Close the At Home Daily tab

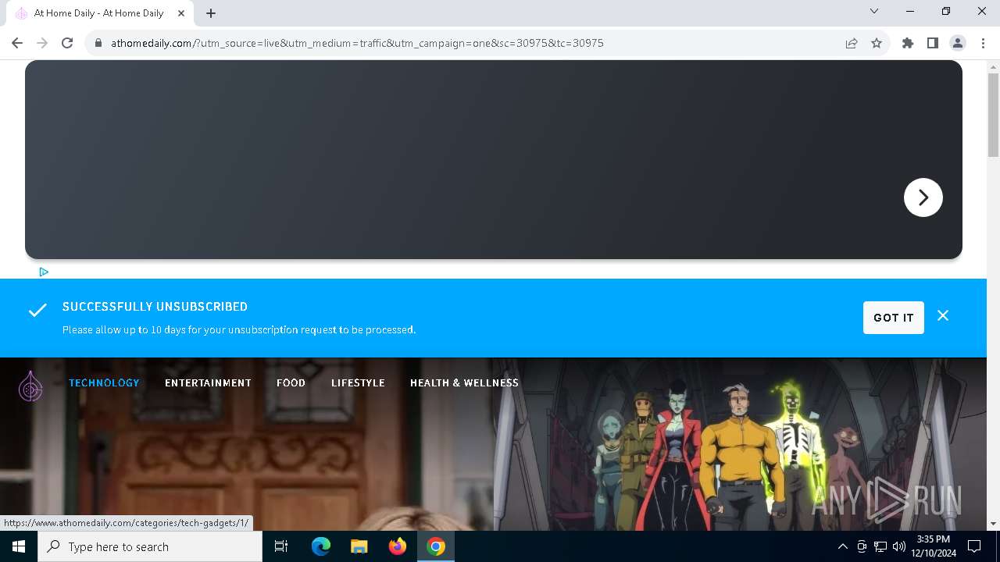[x=181, y=13]
